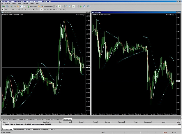182x134 pixels.
Task: Select the cursor arrow tool
Action: [x=3, y=9]
